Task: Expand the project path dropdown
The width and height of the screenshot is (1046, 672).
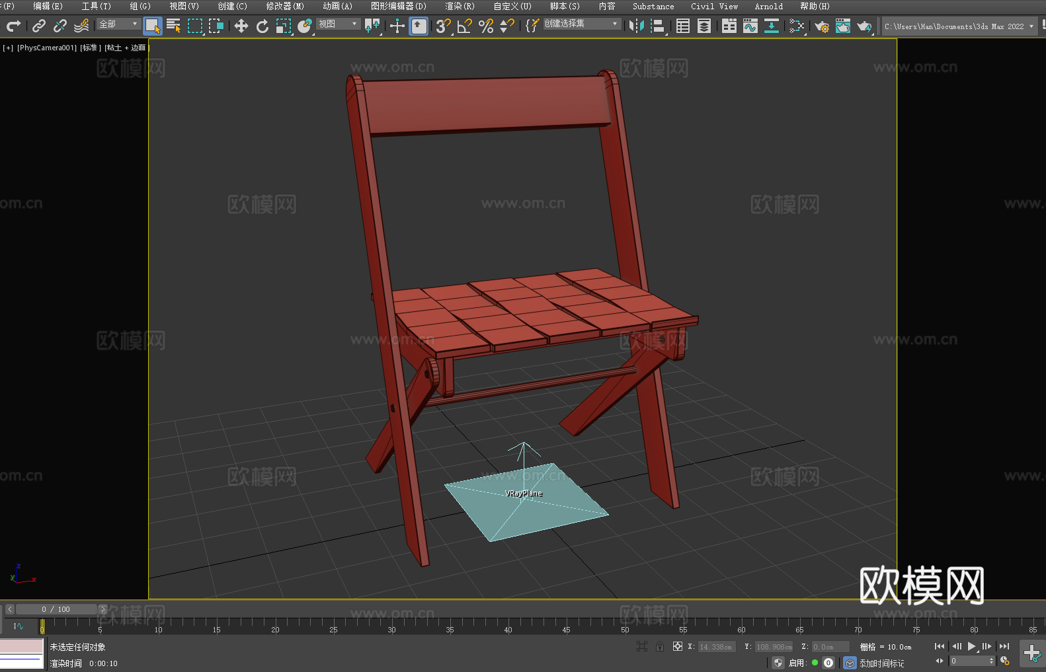Action: pyautogui.click(x=1031, y=26)
